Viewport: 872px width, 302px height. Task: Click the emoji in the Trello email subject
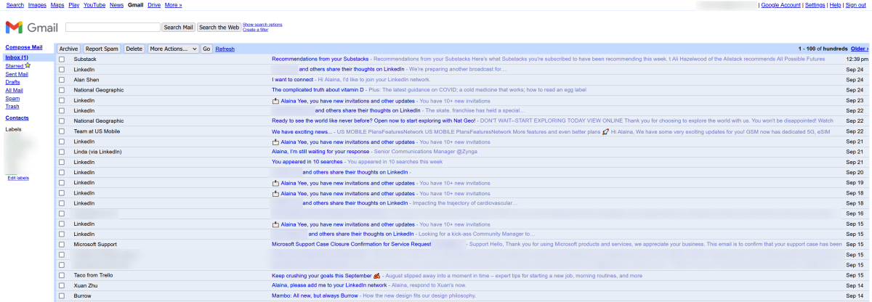coord(377,276)
